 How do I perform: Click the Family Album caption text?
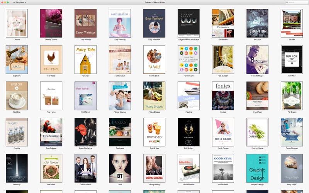pyautogui.click(x=120, y=76)
